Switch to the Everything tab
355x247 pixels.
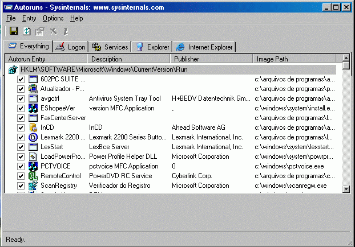(x=29, y=46)
